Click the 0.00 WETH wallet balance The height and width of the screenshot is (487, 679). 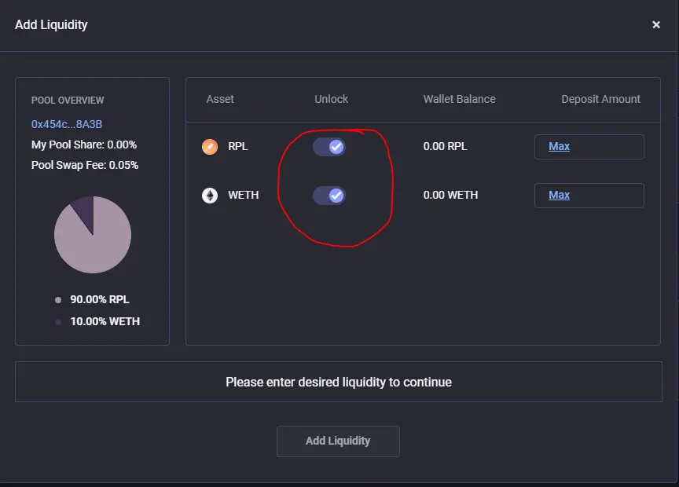tap(450, 195)
